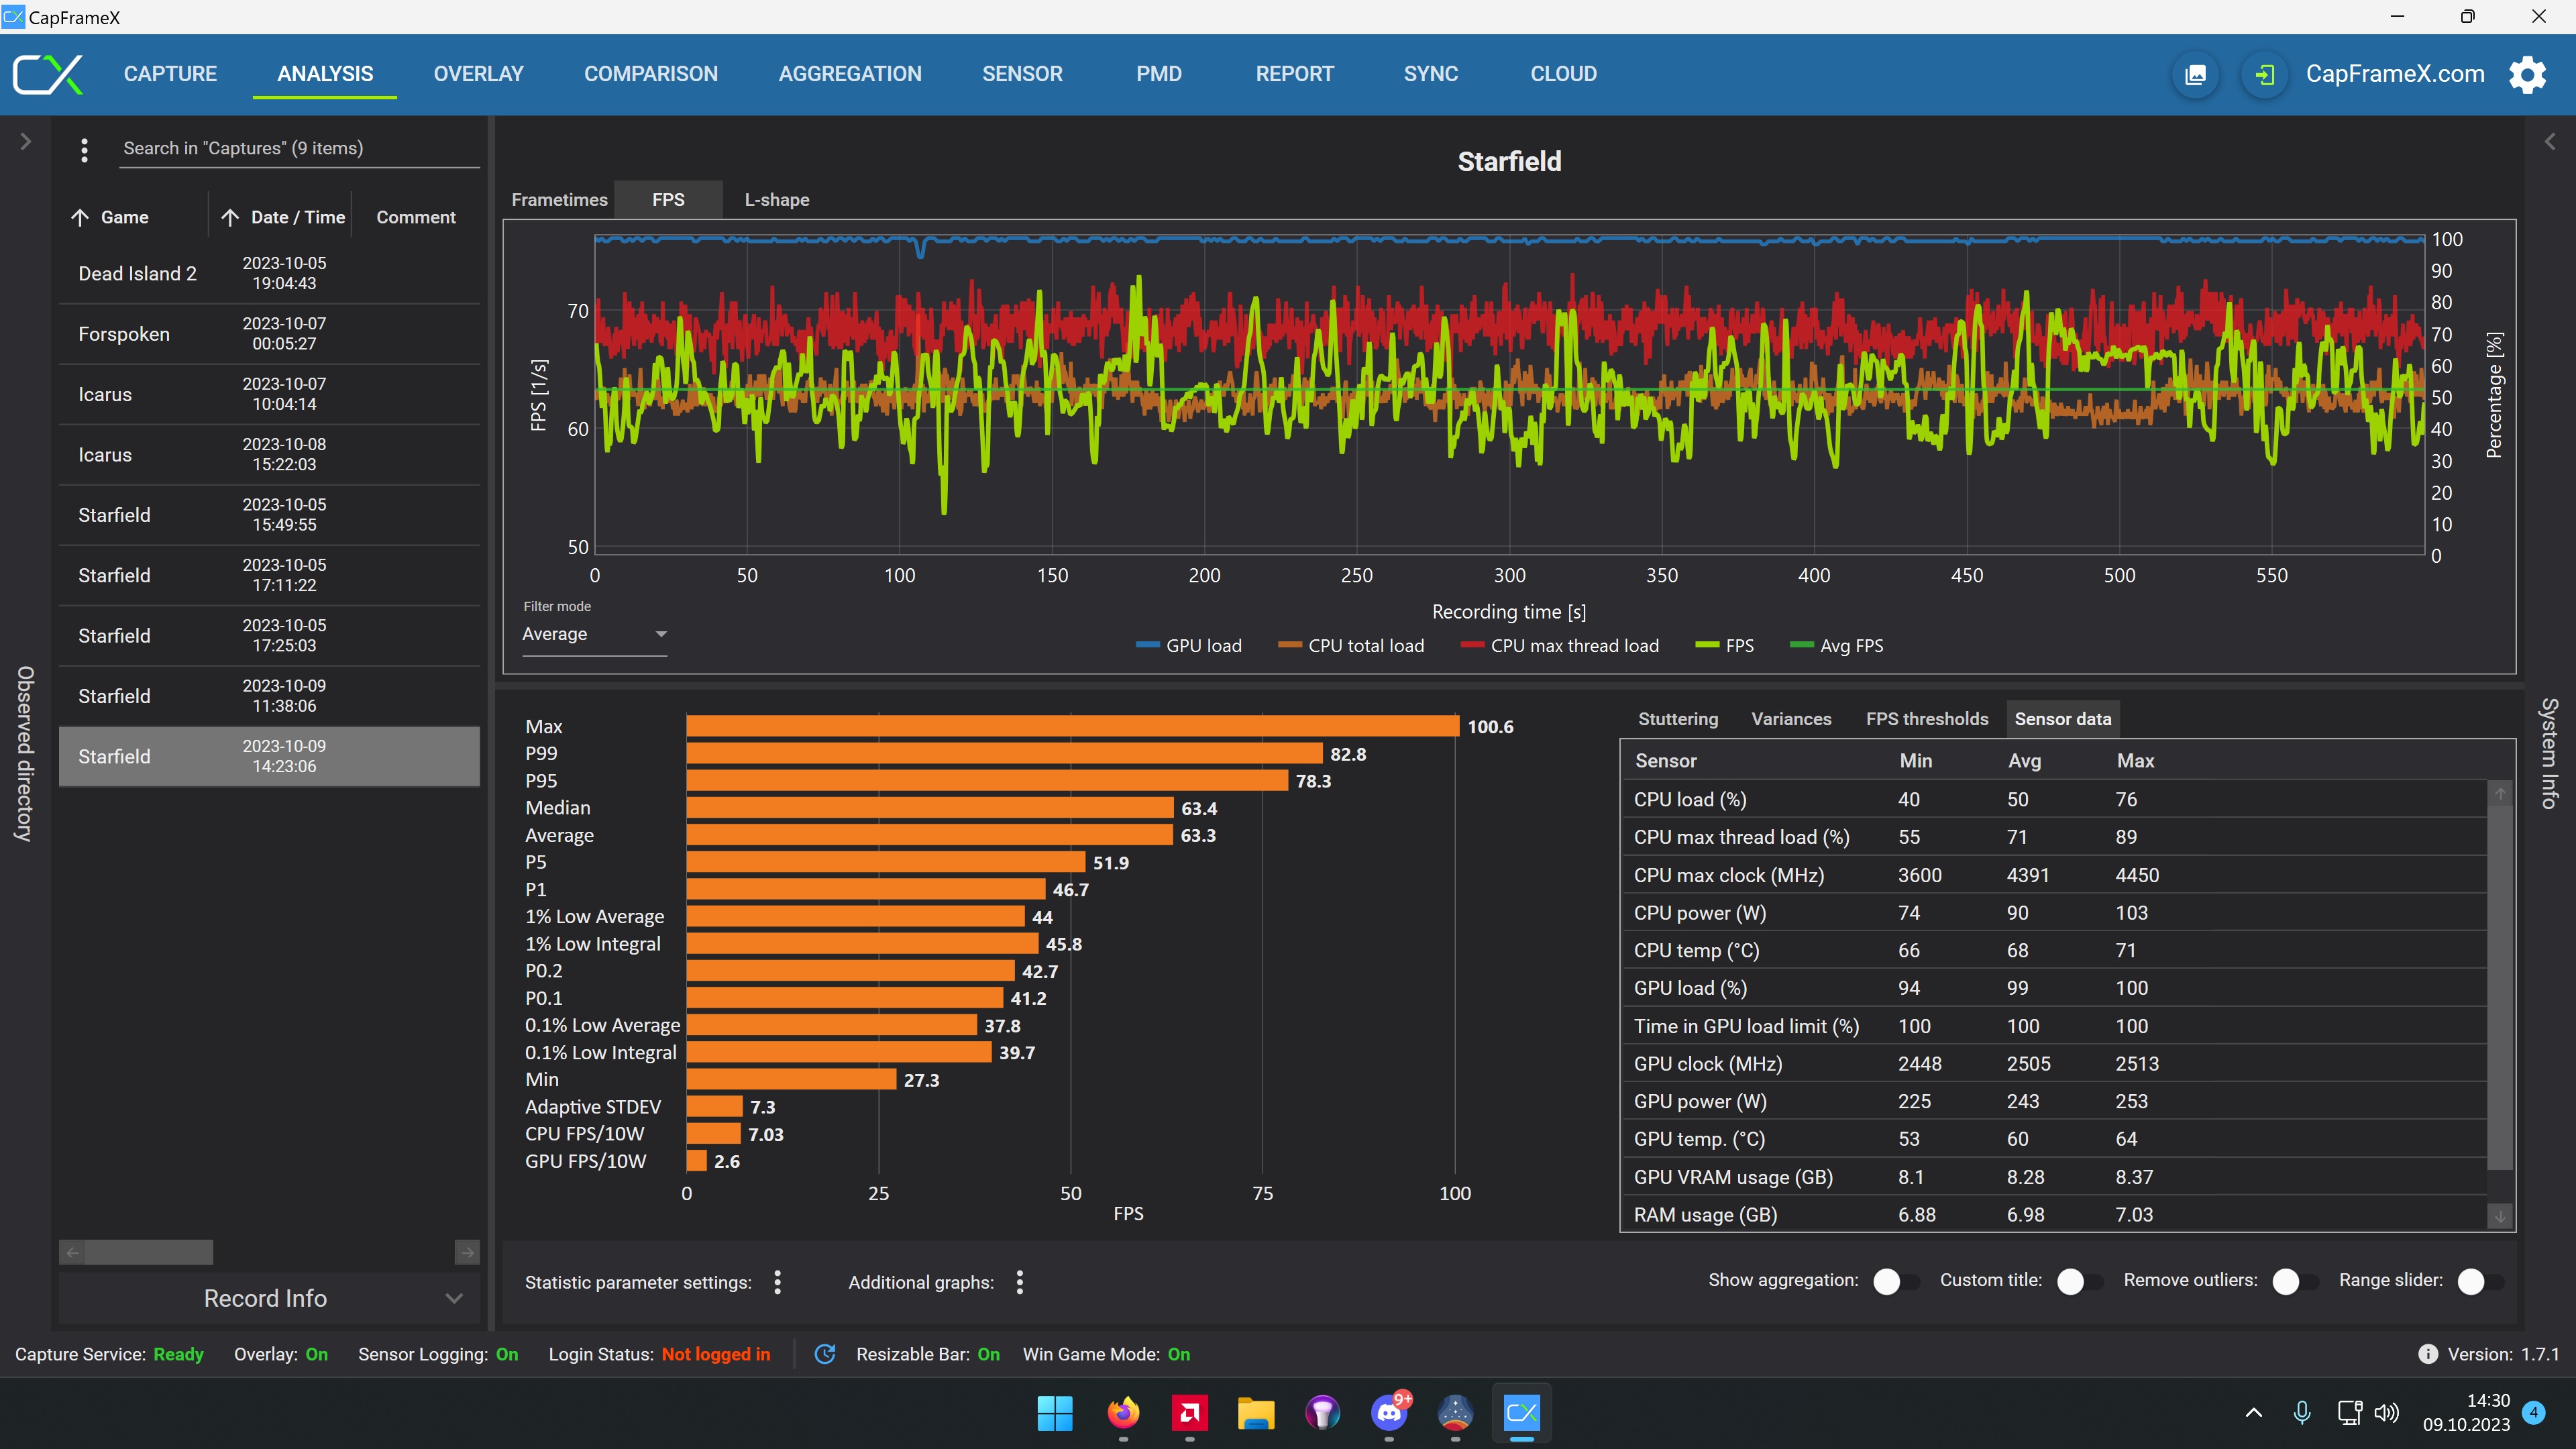
Task: Open the Statistic parameter settings three-dot menu
Action: point(778,1282)
